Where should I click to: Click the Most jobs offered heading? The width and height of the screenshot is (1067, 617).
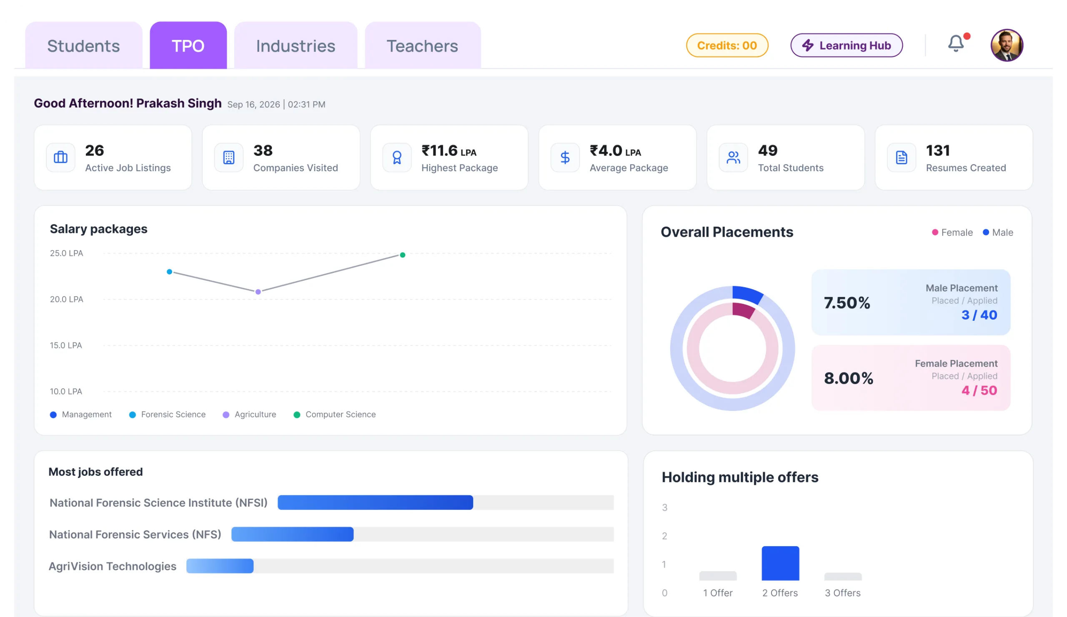point(96,472)
